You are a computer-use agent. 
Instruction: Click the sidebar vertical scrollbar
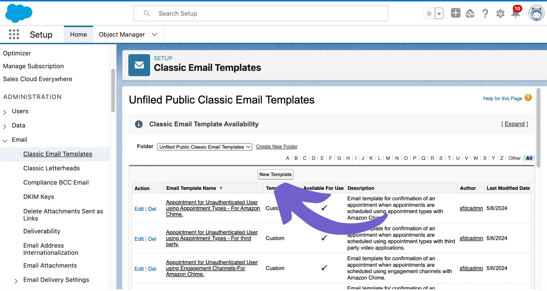[113, 91]
